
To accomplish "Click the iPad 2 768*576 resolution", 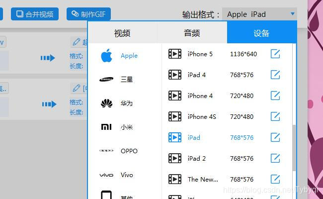I will [242, 159].
